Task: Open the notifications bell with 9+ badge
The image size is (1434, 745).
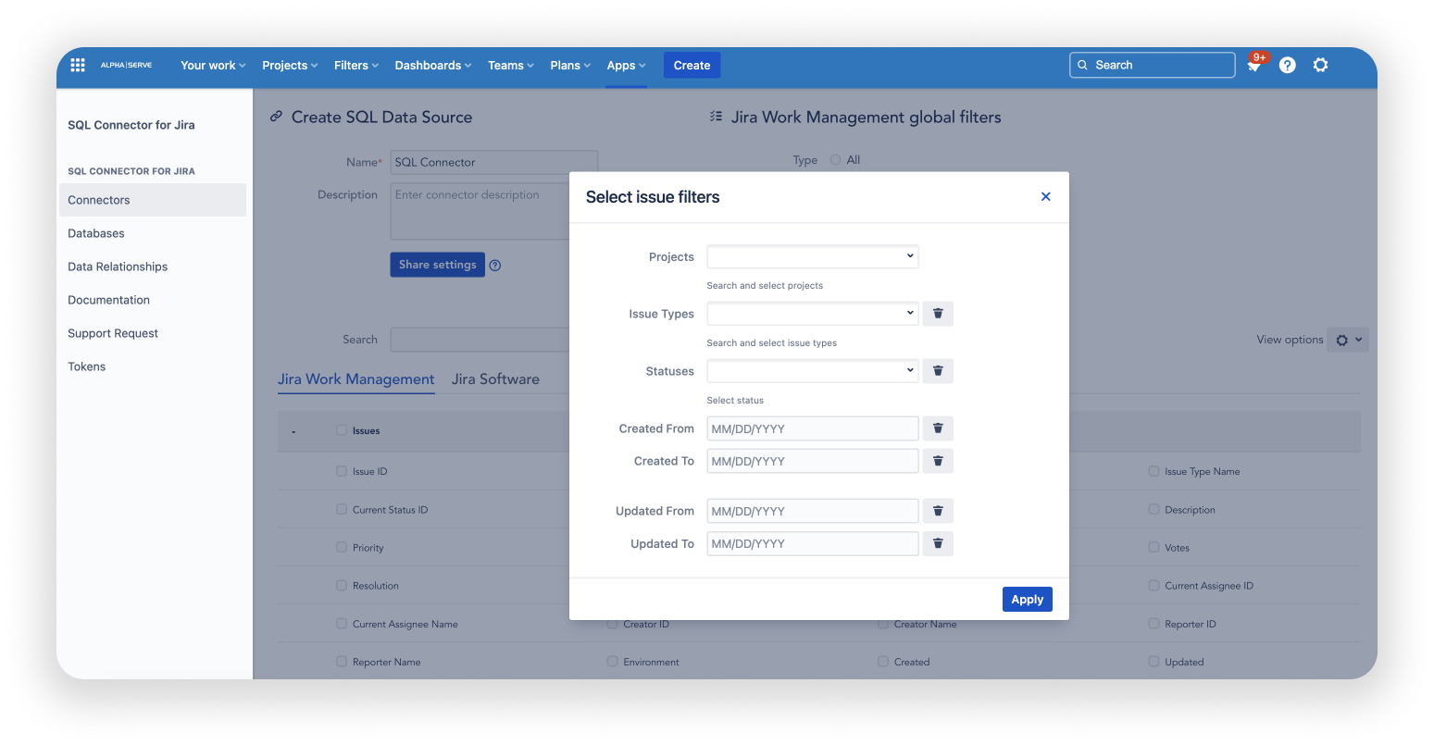Action: tap(1254, 65)
